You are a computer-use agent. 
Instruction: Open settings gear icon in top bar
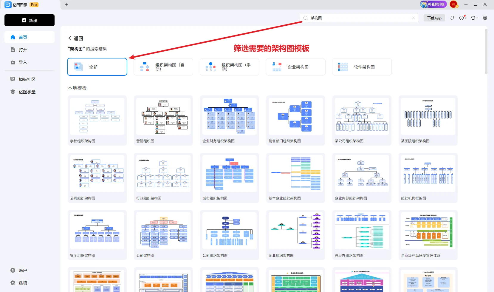(x=485, y=18)
